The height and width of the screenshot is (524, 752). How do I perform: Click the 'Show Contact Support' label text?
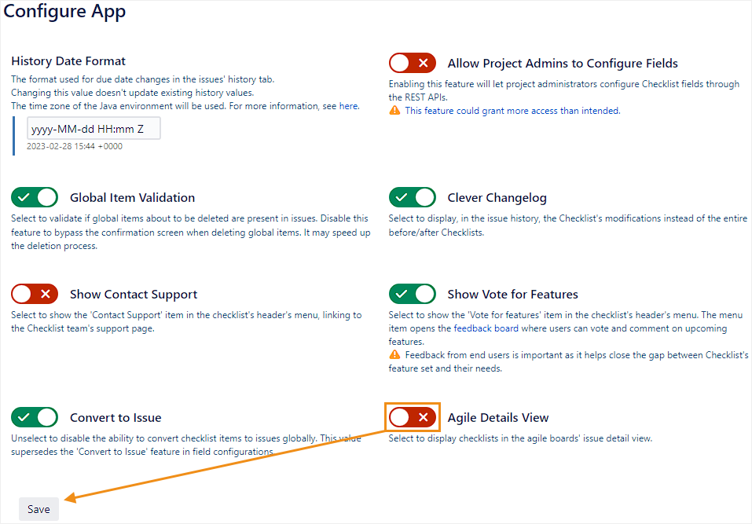coord(134,295)
